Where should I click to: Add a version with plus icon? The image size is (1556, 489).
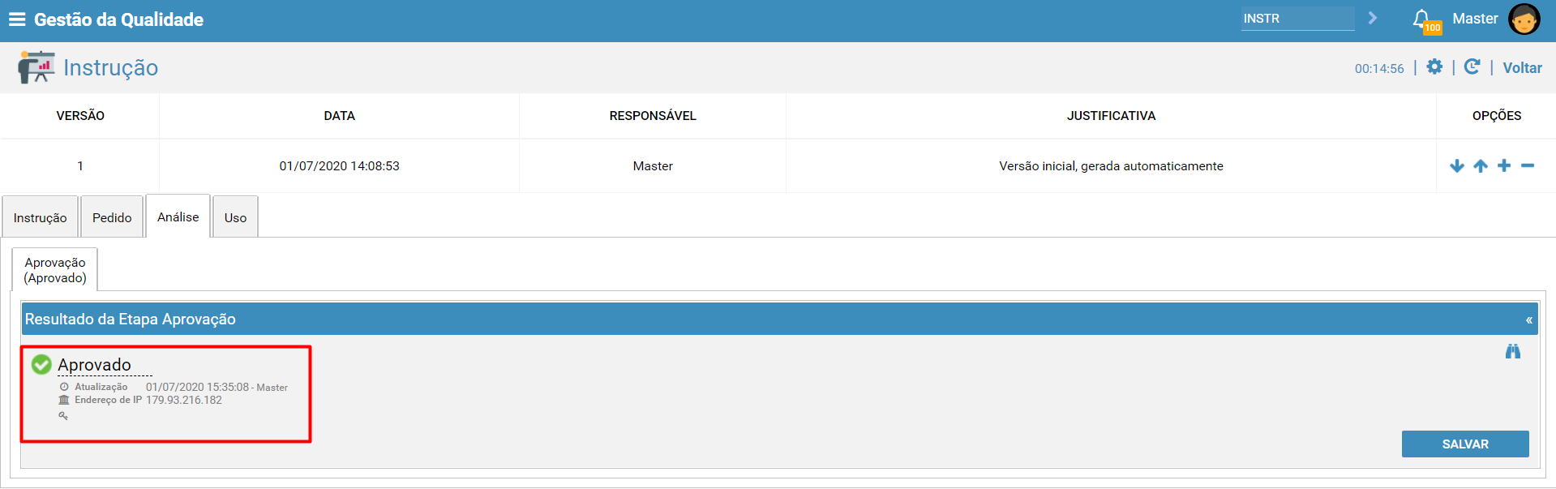coord(1504,165)
